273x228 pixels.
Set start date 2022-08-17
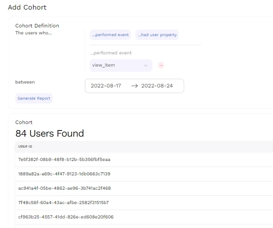[x=106, y=86]
